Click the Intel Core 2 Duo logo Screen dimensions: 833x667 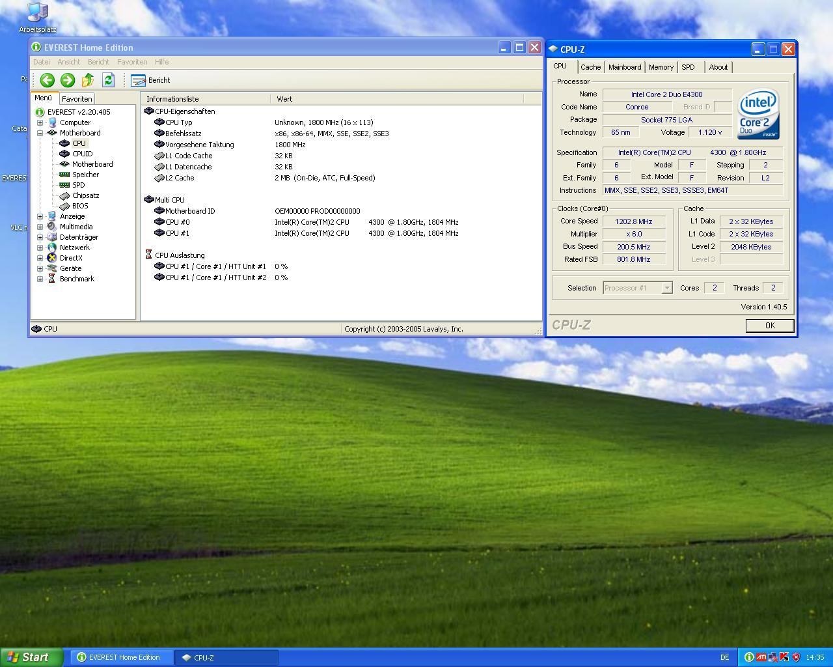point(758,114)
